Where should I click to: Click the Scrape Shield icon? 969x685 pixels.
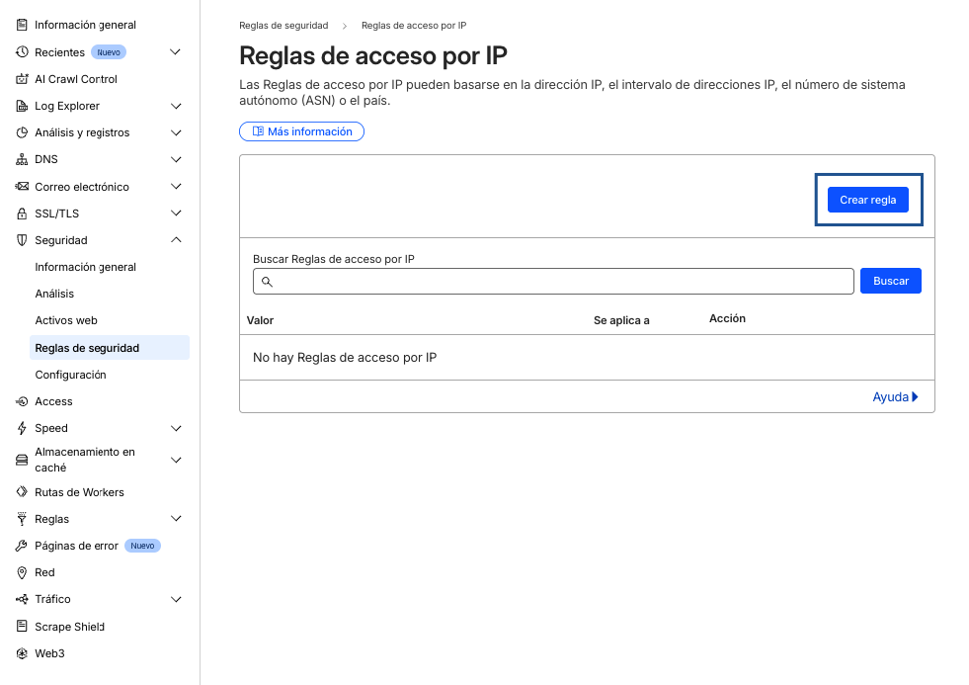[x=20, y=626]
